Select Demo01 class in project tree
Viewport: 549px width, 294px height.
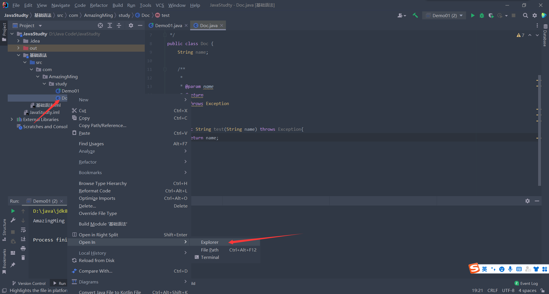point(70,91)
